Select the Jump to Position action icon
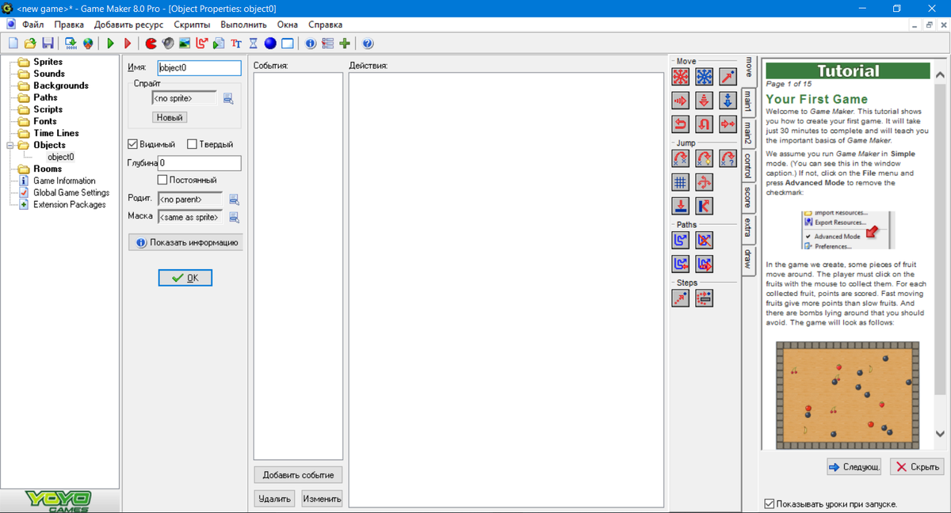The width and height of the screenshot is (951, 513). tap(681, 158)
